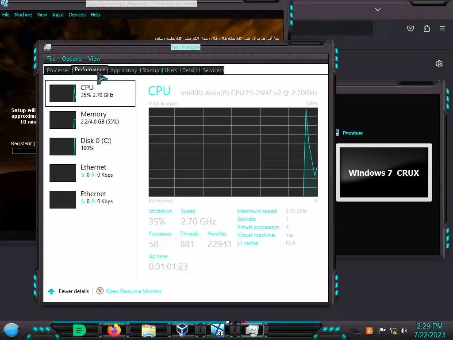Switch to the App history tab
Viewport: 453px width, 340px height.
coord(123,70)
